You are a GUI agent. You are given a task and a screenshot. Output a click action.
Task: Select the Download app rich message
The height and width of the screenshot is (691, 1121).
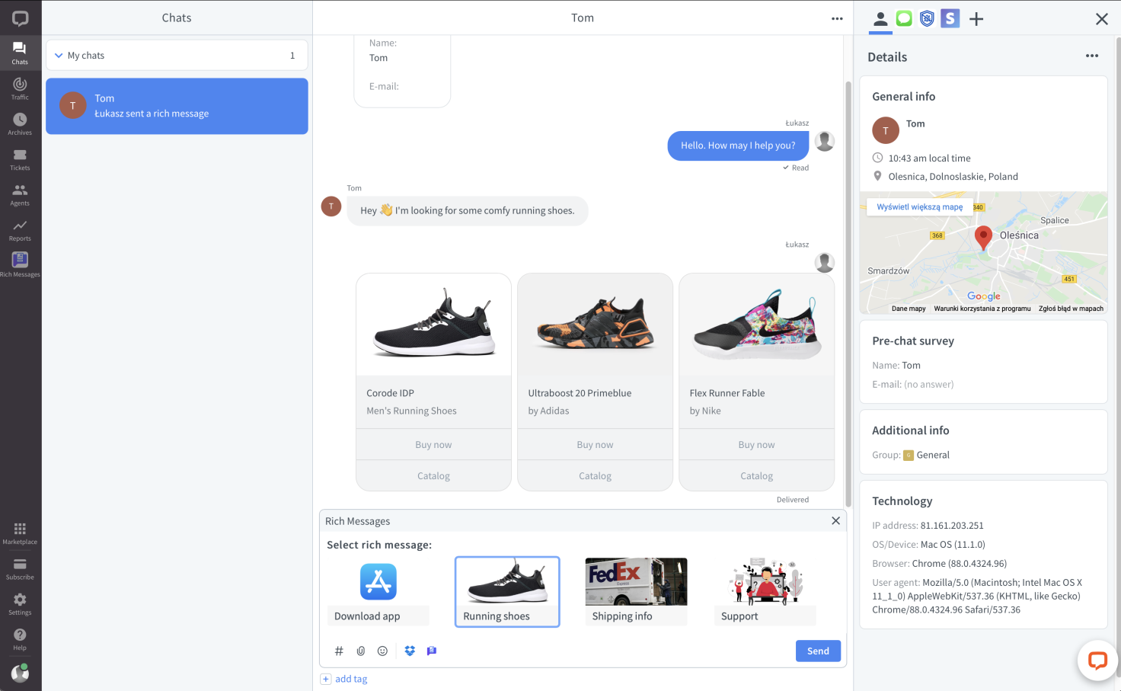point(378,592)
